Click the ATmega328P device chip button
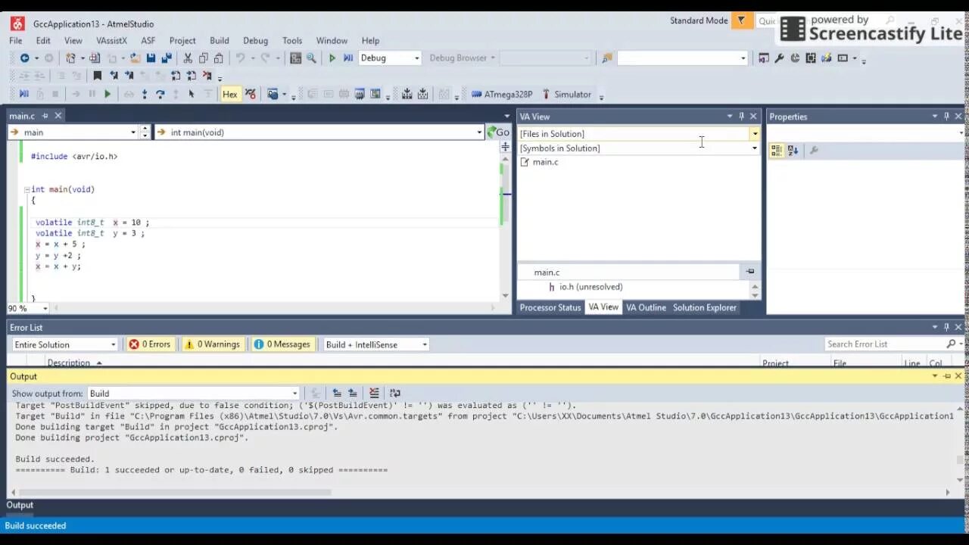The height and width of the screenshot is (545, 969). click(x=502, y=95)
